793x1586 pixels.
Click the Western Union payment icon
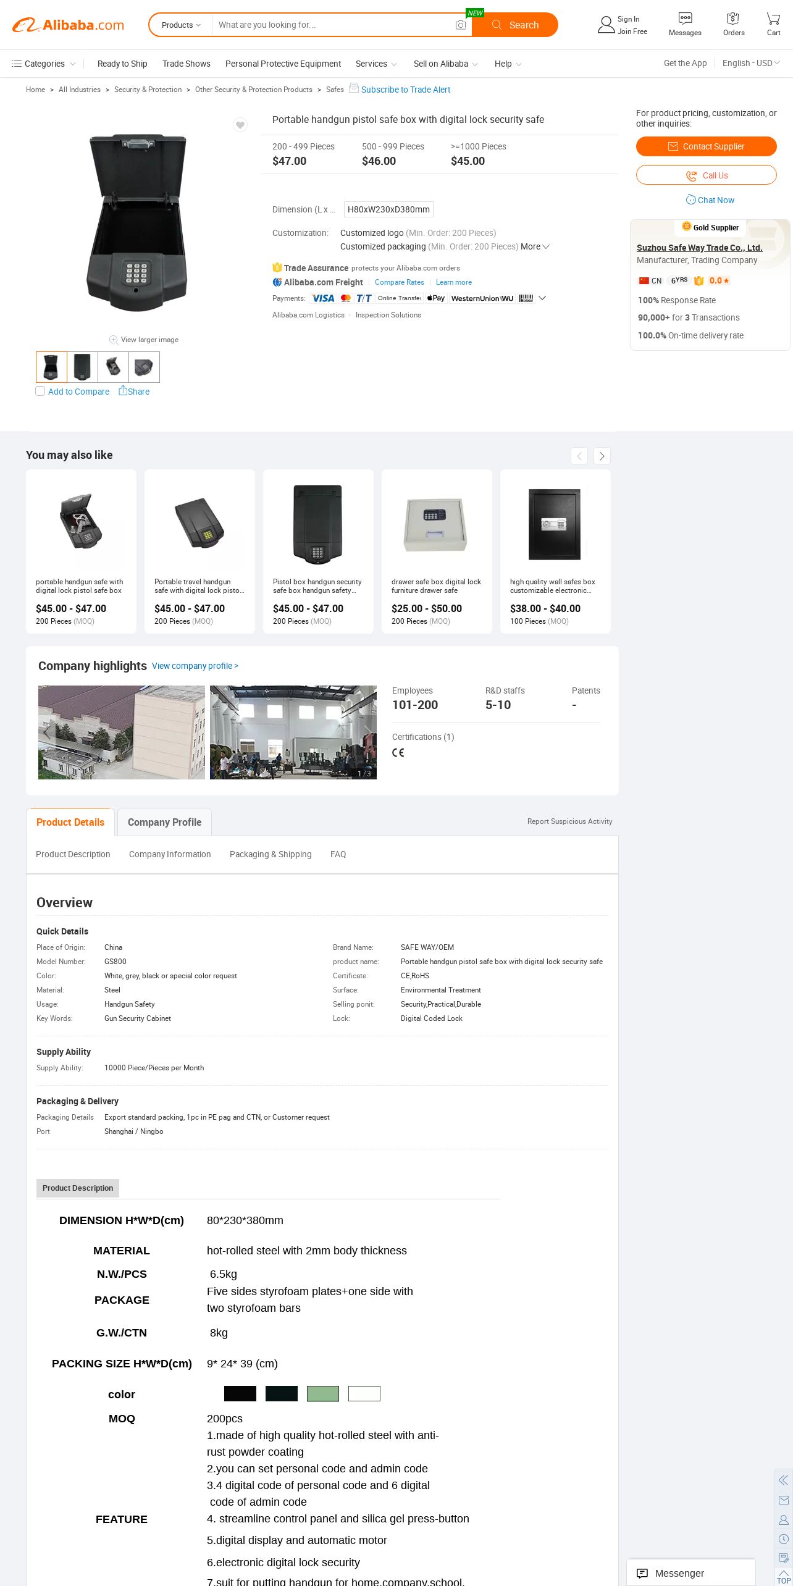pyautogui.click(x=482, y=298)
